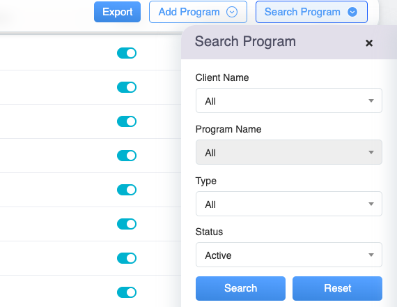397x307 pixels.
Task: Click the Status dropdown arrow icon
Action: [371, 255]
